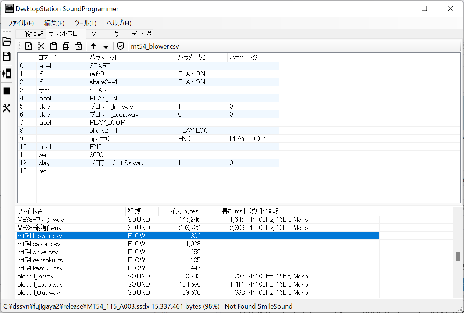Open the wrench and screwdriver tools icon
464x313 pixels.
point(7,108)
